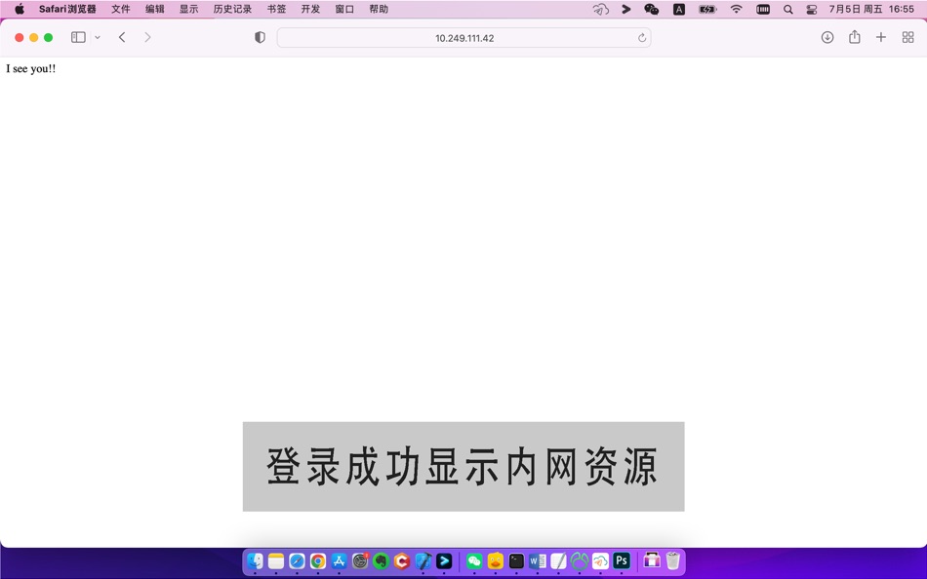Open the Downloads icon in Safari toolbar

826,36
